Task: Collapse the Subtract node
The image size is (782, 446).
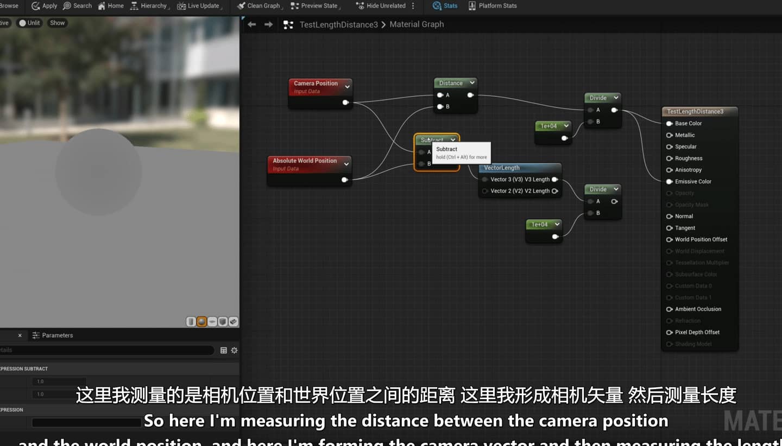Action: [453, 140]
